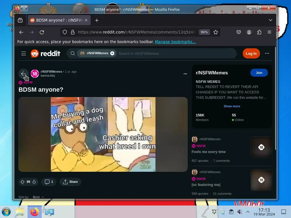Open Firefox View recent browsing icon
Viewport: 291px width, 218px height.
tap(20, 20)
